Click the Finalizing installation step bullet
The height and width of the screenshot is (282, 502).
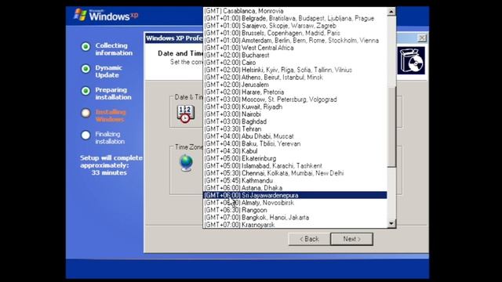pyautogui.click(x=85, y=136)
